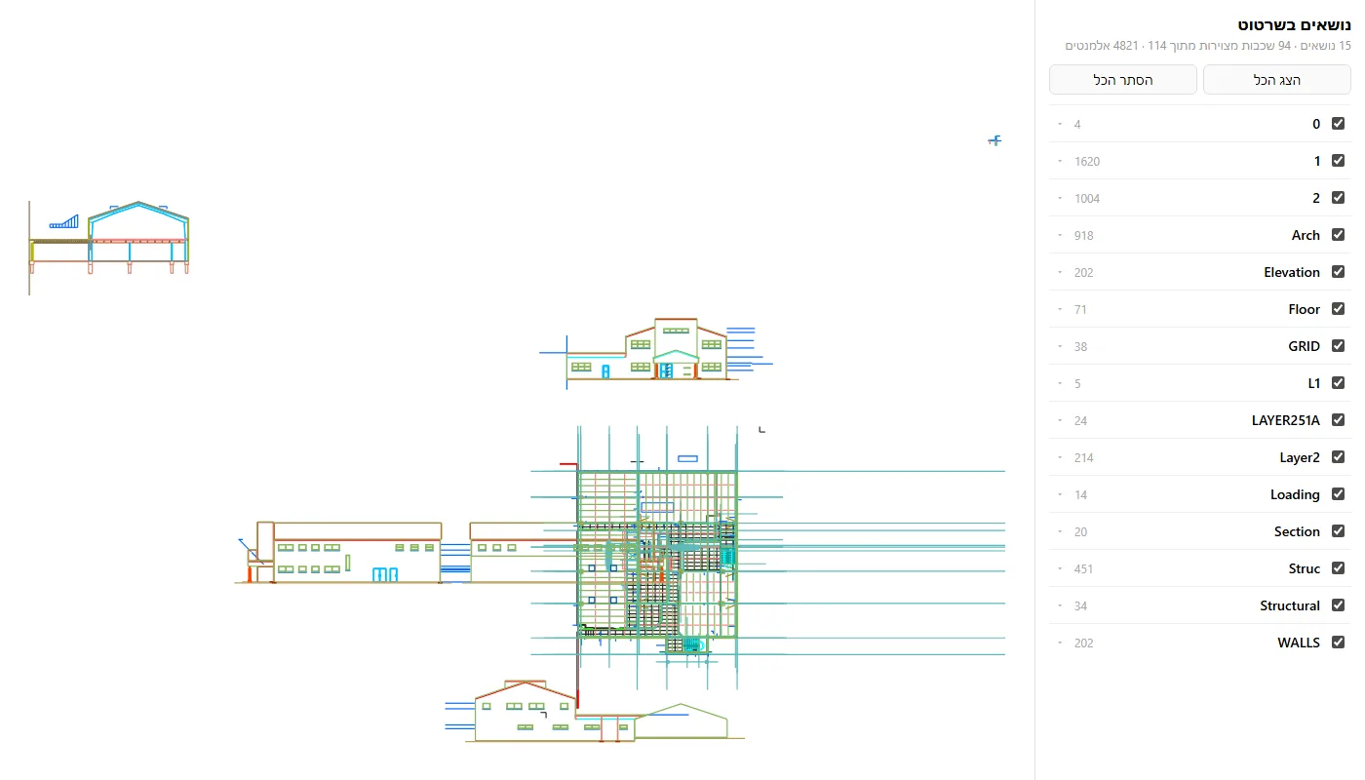Click the '71' count in Floor row
Image resolution: width=1365 pixels, height=780 pixels.
(x=1080, y=310)
